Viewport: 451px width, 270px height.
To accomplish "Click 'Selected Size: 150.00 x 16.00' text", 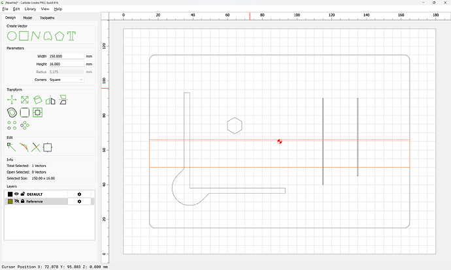I will coord(31,178).
